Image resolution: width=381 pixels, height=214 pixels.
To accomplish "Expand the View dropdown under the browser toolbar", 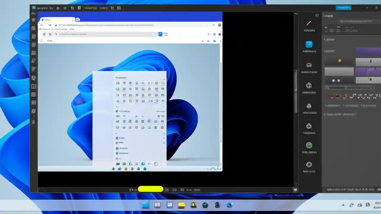I will pyautogui.click(x=49, y=41).
